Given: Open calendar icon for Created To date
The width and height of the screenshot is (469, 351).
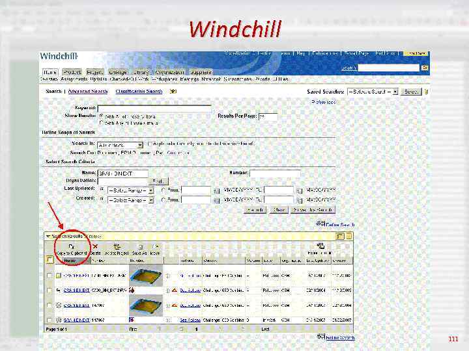Looking at the screenshot, I should [299, 200].
